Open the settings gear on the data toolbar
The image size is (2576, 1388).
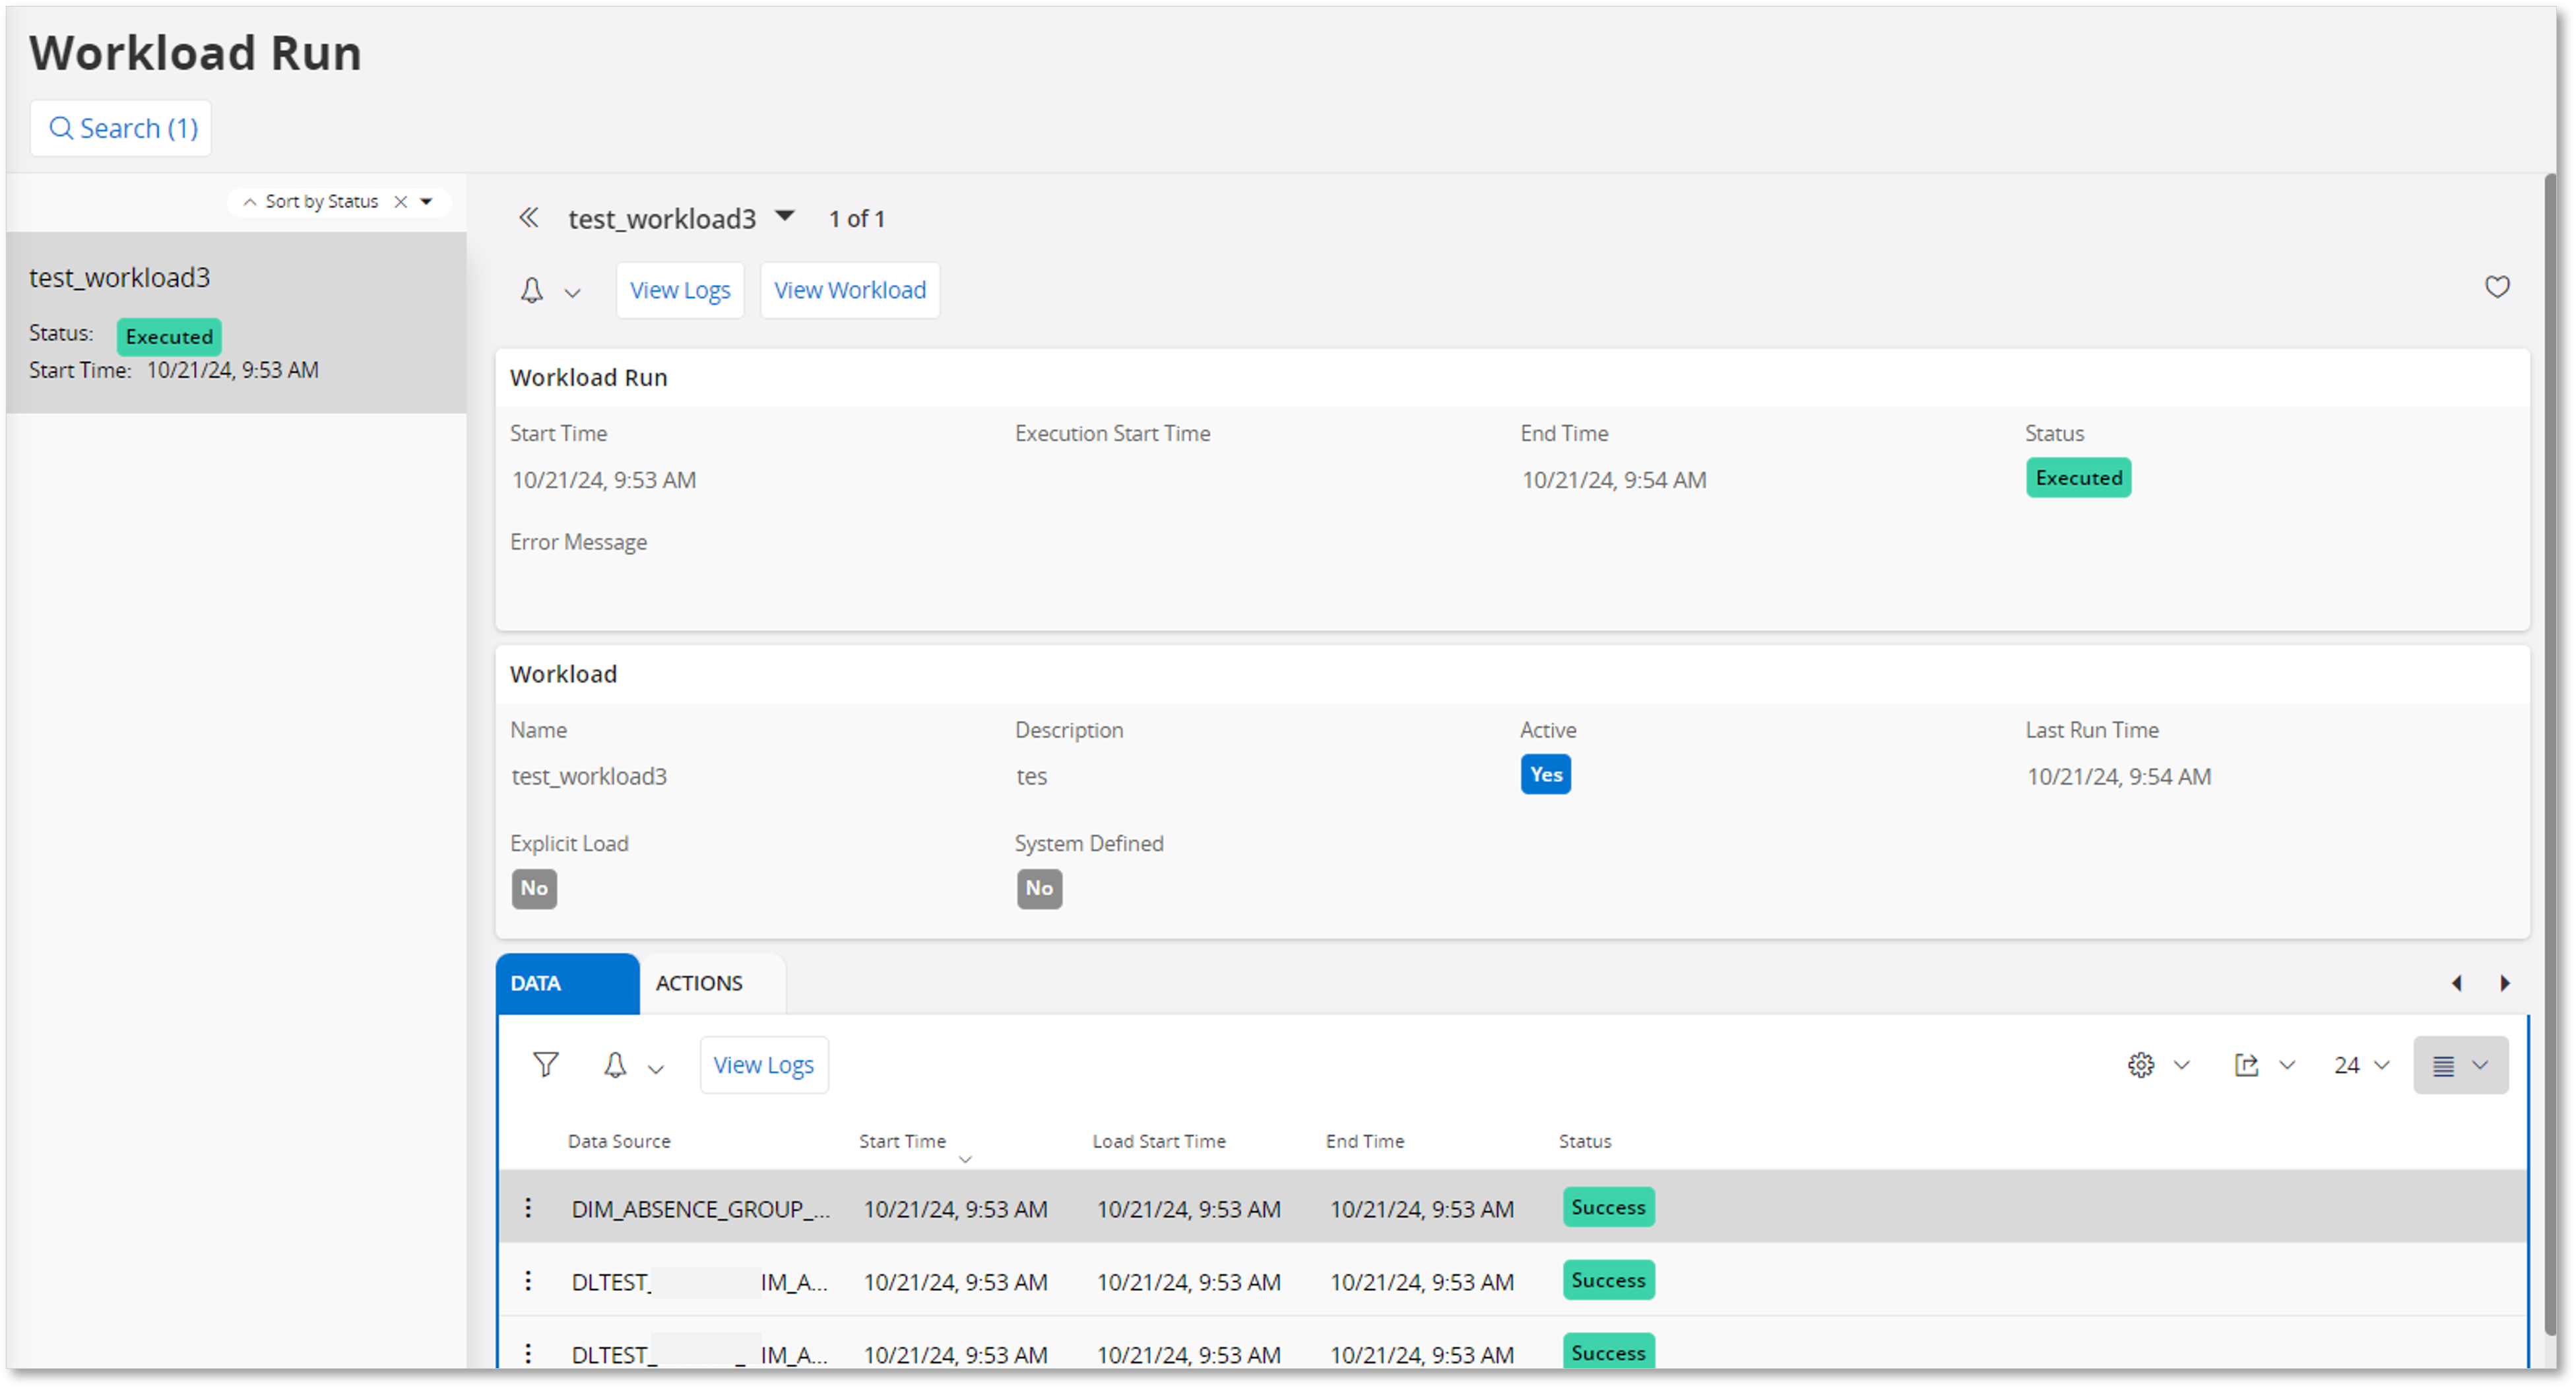[2140, 1064]
